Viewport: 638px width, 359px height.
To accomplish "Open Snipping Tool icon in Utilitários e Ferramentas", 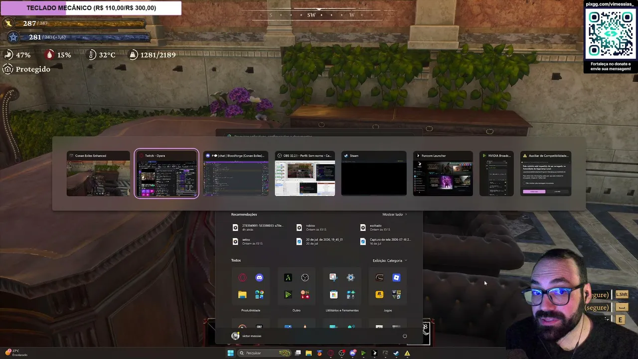I will pos(333,278).
